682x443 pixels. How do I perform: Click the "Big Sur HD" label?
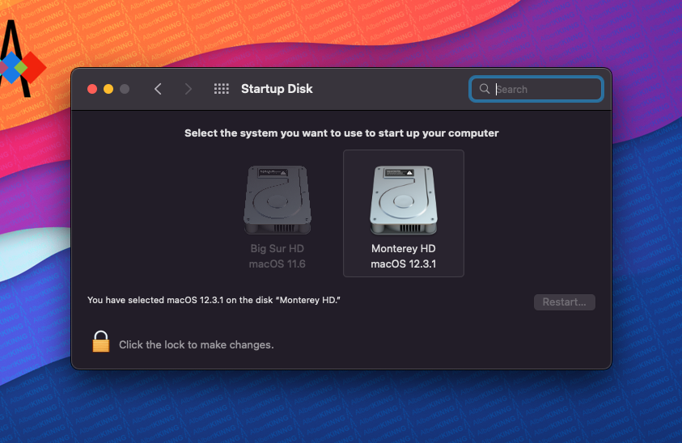pyautogui.click(x=277, y=249)
